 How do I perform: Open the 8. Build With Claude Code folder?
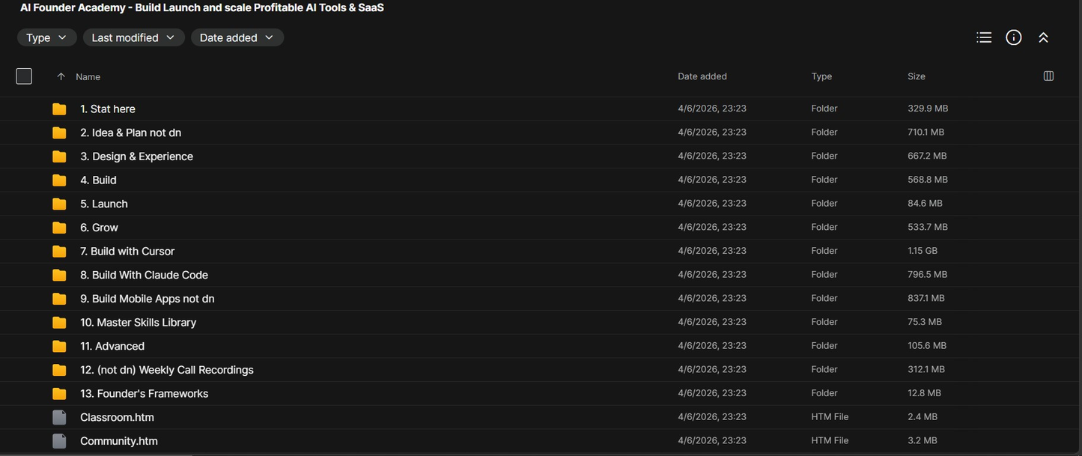pyautogui.click(x=144, y=275)
